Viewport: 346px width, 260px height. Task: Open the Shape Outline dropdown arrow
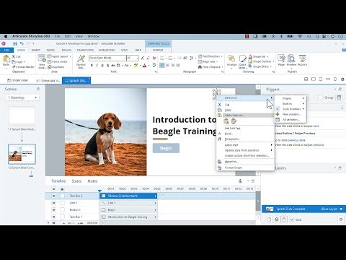coord(273,61)
